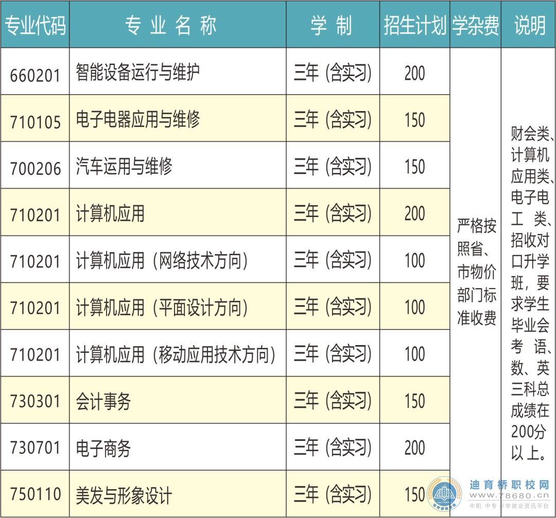Image resolution: width=556 pixels, height=518 pixels.
Task: Click the major name 汽车运用与维修
Action: [124, 166]
